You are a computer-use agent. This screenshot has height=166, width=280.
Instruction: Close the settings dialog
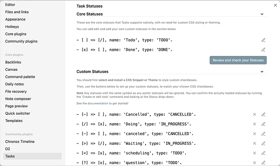(x=275, y=5)
